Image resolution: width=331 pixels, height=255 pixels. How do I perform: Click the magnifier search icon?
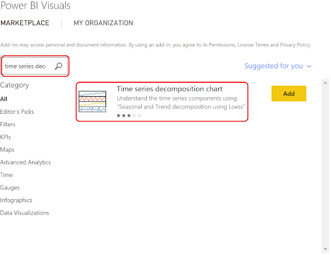[58, 66]
